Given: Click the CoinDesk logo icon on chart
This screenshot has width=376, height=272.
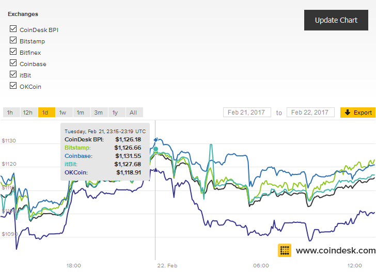Looking at the screenshot, I should 285,250.
